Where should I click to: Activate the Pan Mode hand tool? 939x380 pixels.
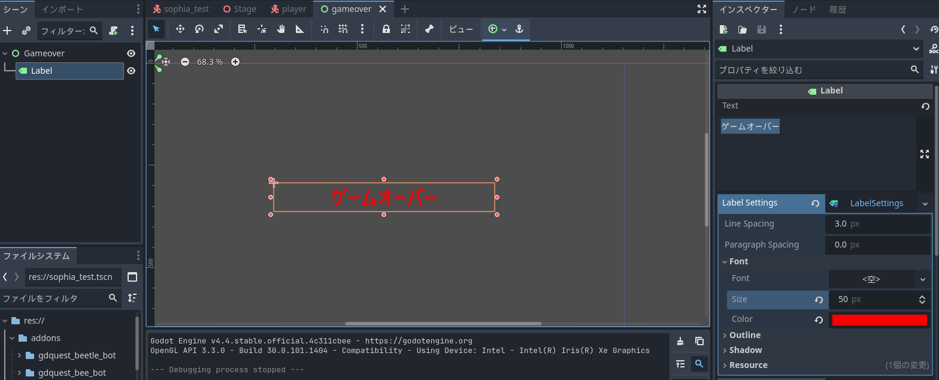(x=281, y=29)
